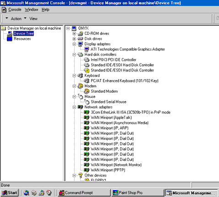
Task: Click the Disk drives category icon
Action: (x=80, y=39)
